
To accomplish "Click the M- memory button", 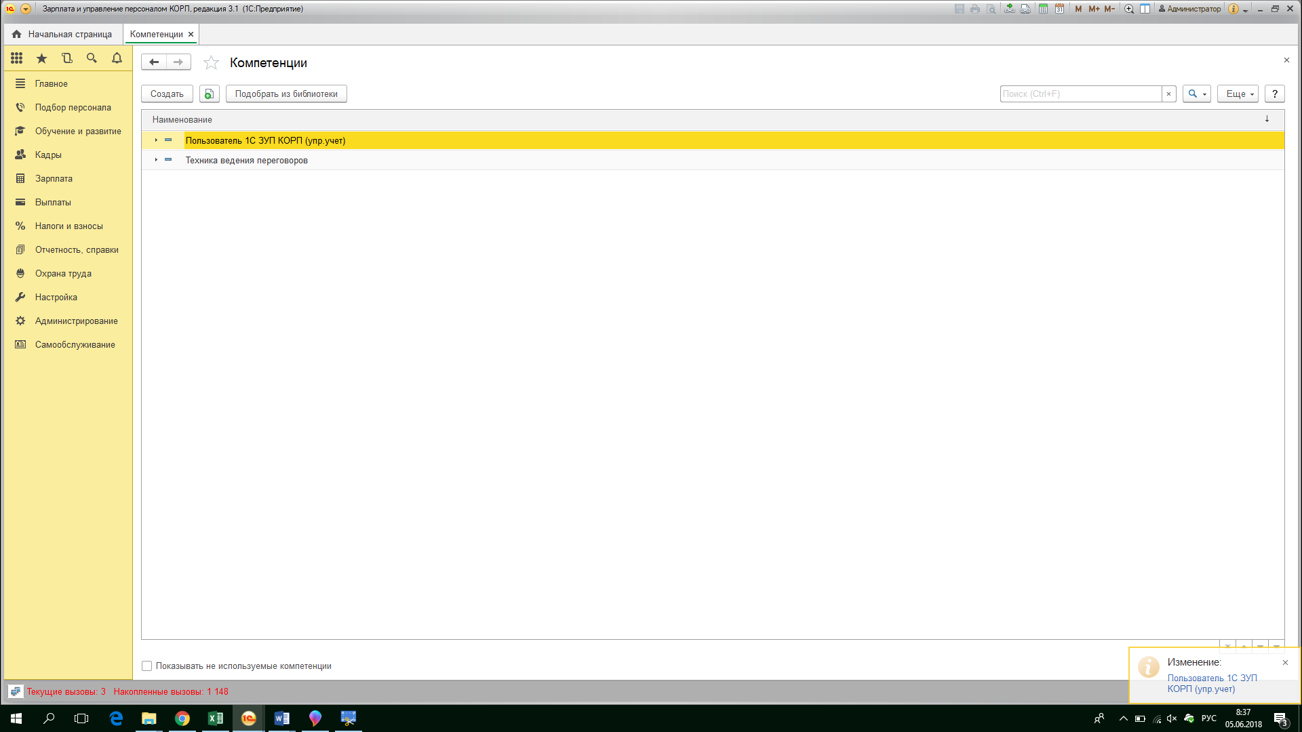I will click(1109, 9).
